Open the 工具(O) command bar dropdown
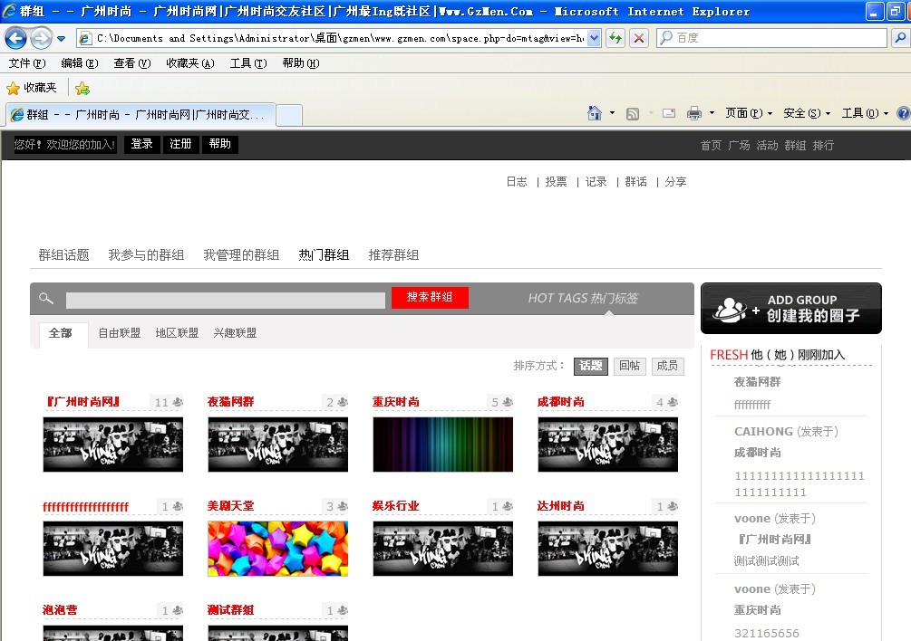 click(865, 113)
